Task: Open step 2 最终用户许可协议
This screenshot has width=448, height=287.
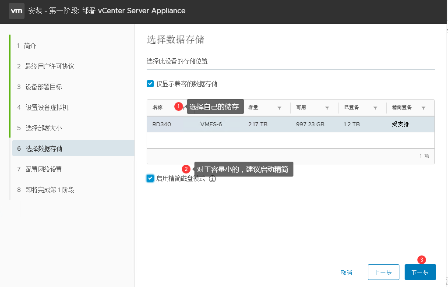Action: click(49, 66)
